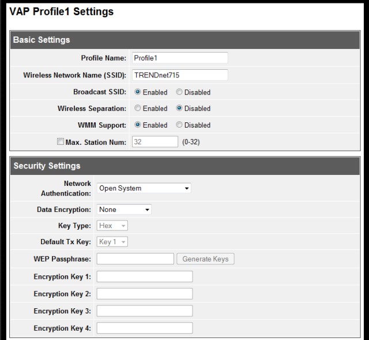Click the Profile Name text field
Viewport: 369px width, 340px height.
click(x=179, y=58)
